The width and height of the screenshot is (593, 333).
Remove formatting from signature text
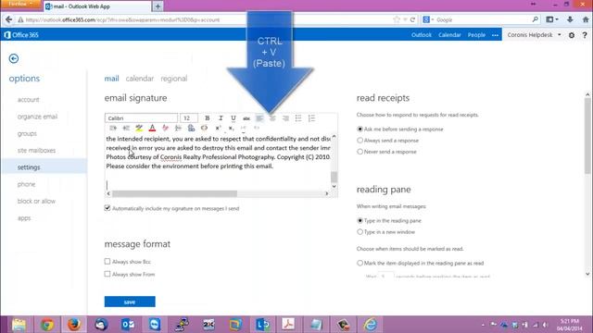(x=165, y=128)
